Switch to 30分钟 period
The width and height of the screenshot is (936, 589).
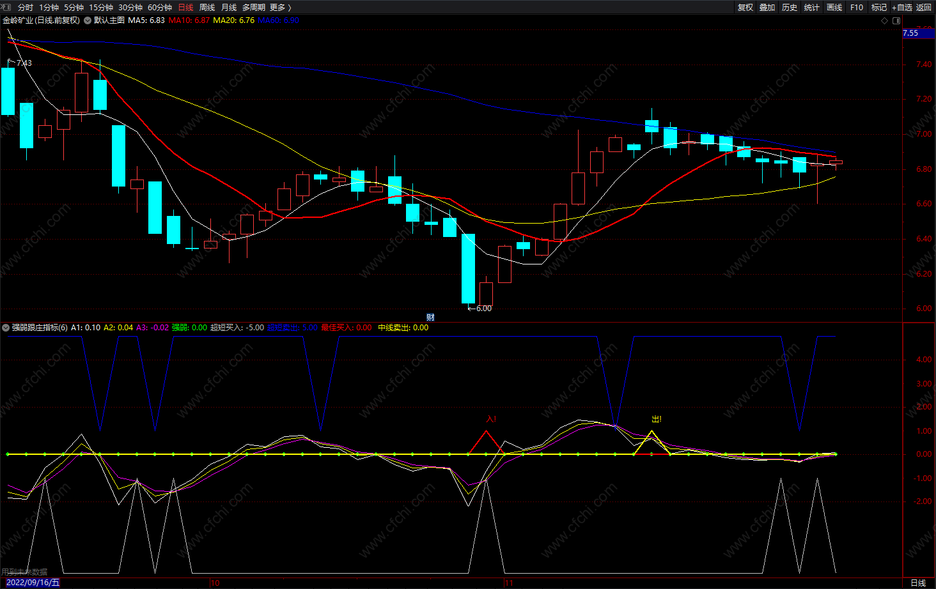130,8
